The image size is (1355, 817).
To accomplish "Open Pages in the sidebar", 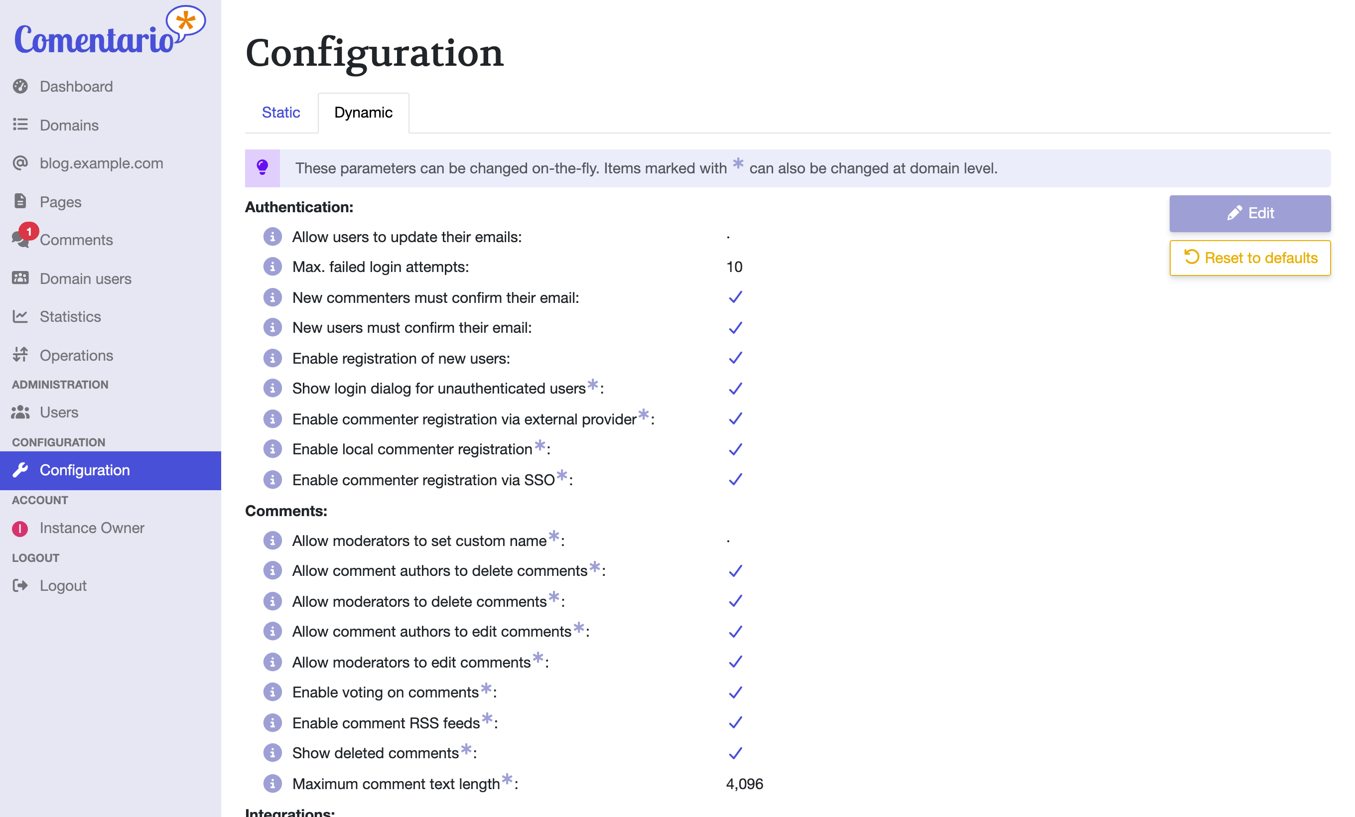I will 111,202.
